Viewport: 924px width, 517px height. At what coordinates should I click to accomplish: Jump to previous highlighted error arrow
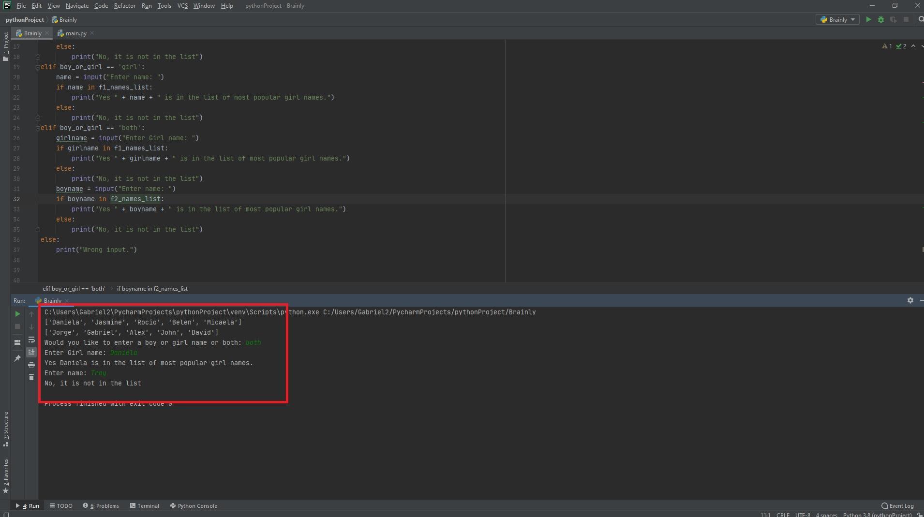[x=913, y=46]
